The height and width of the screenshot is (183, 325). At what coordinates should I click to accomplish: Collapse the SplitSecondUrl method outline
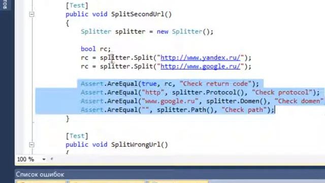tap(31, 14)
